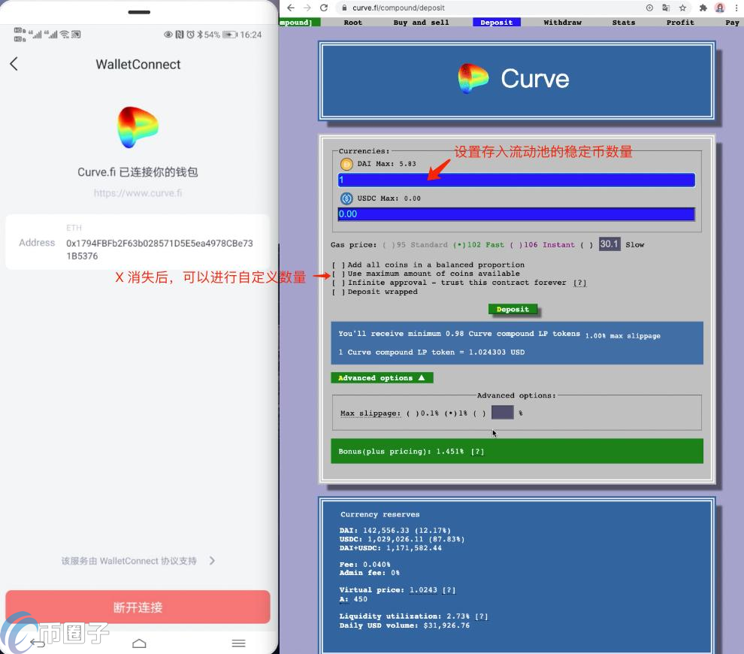This screenshot has width=744, height=654.
Task: Tap the phone recent apps button
Action: pos(239,643)
